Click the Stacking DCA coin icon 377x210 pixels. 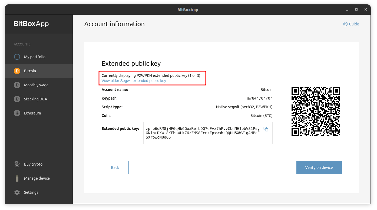point(17,99)
